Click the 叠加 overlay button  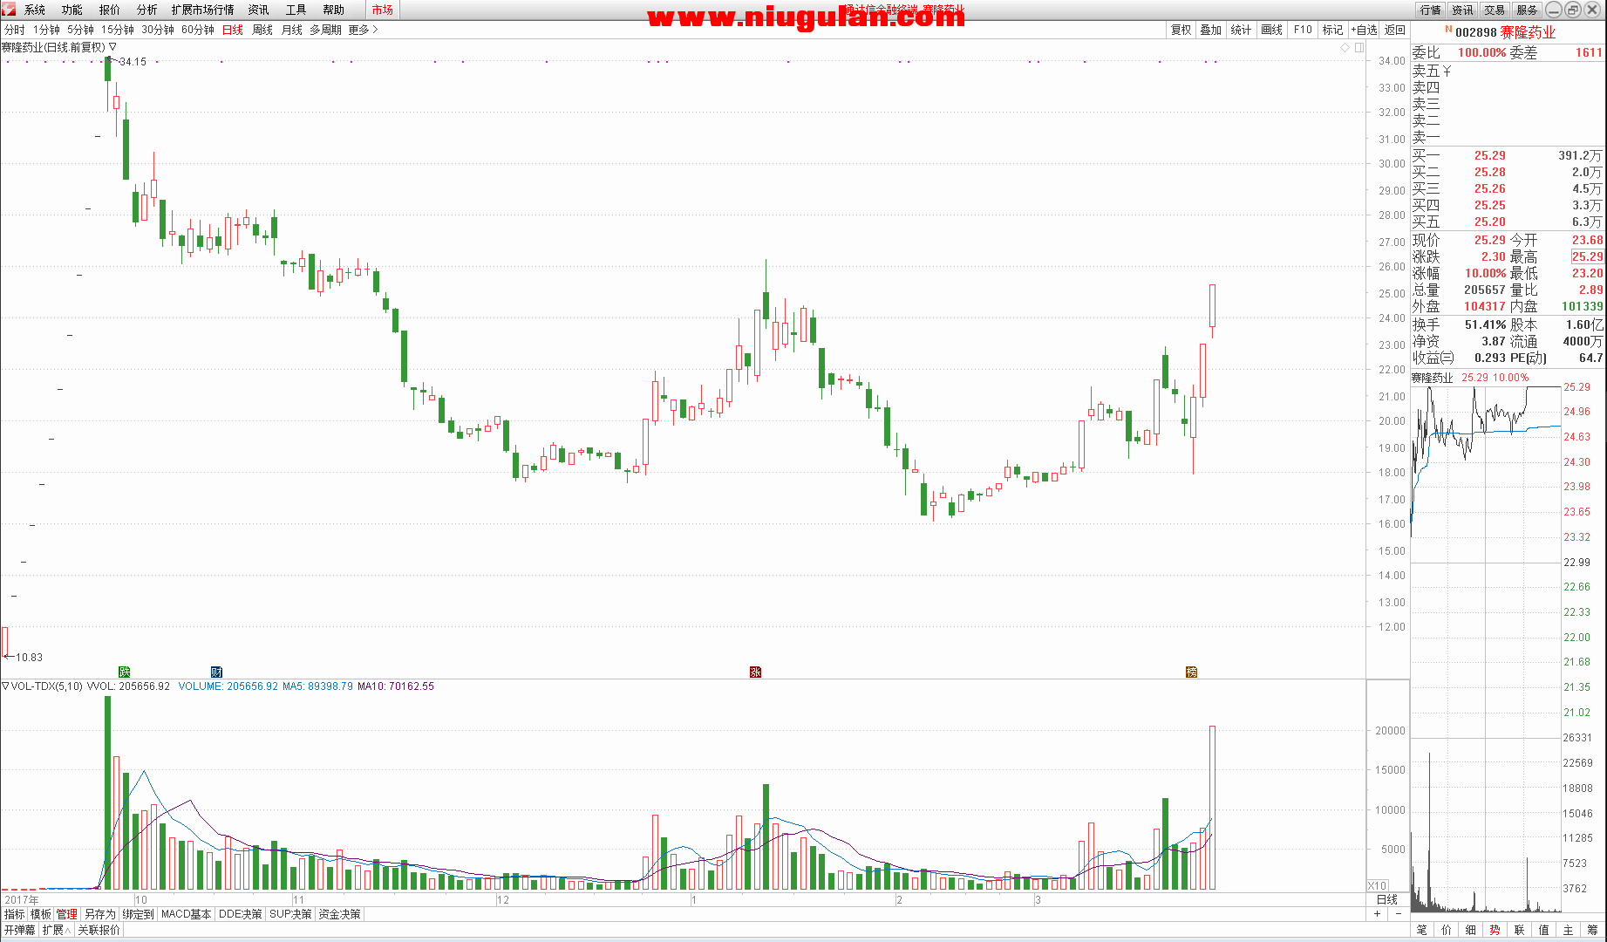tap(1211, 30)
